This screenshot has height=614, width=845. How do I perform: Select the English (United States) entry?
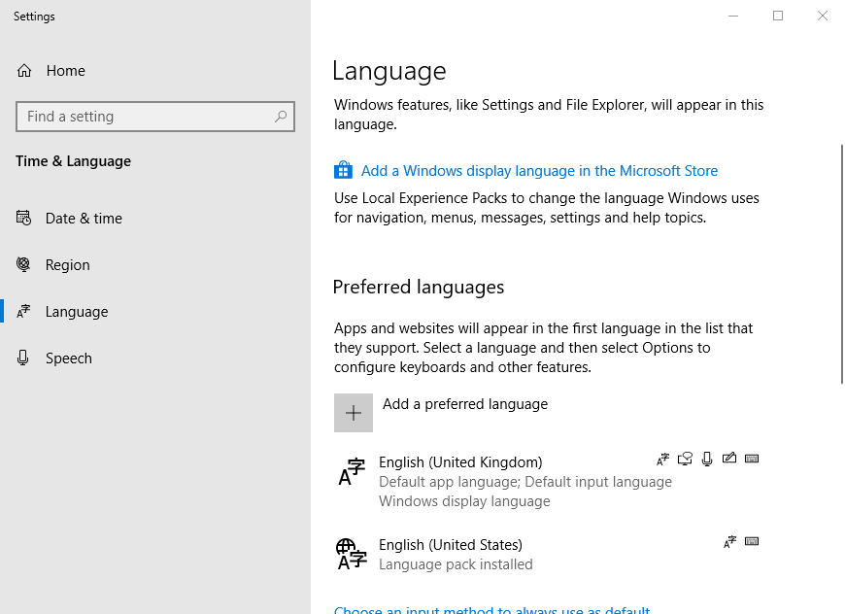point(547,554)
